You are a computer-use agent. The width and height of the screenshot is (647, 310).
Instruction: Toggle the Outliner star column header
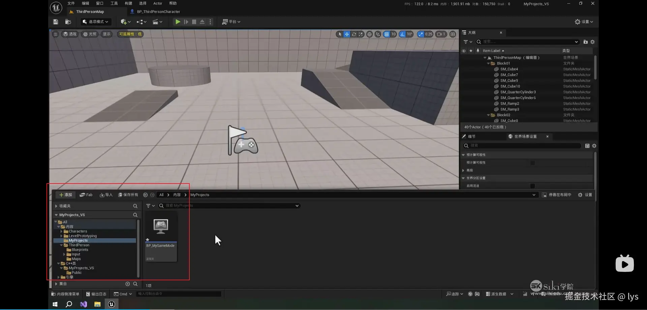(471, 51)
